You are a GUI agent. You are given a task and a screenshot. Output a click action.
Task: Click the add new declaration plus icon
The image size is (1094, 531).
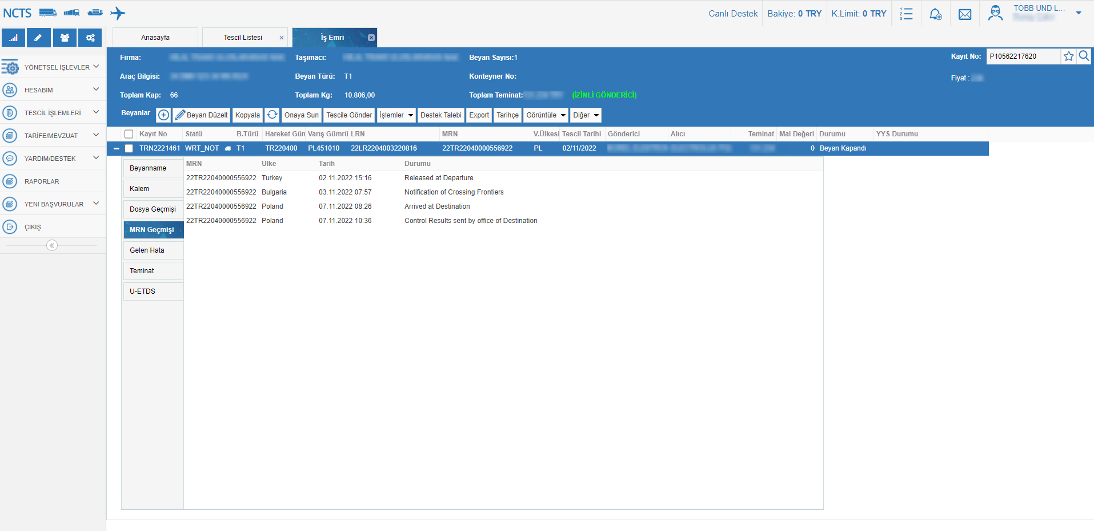(x=163, y=115)
